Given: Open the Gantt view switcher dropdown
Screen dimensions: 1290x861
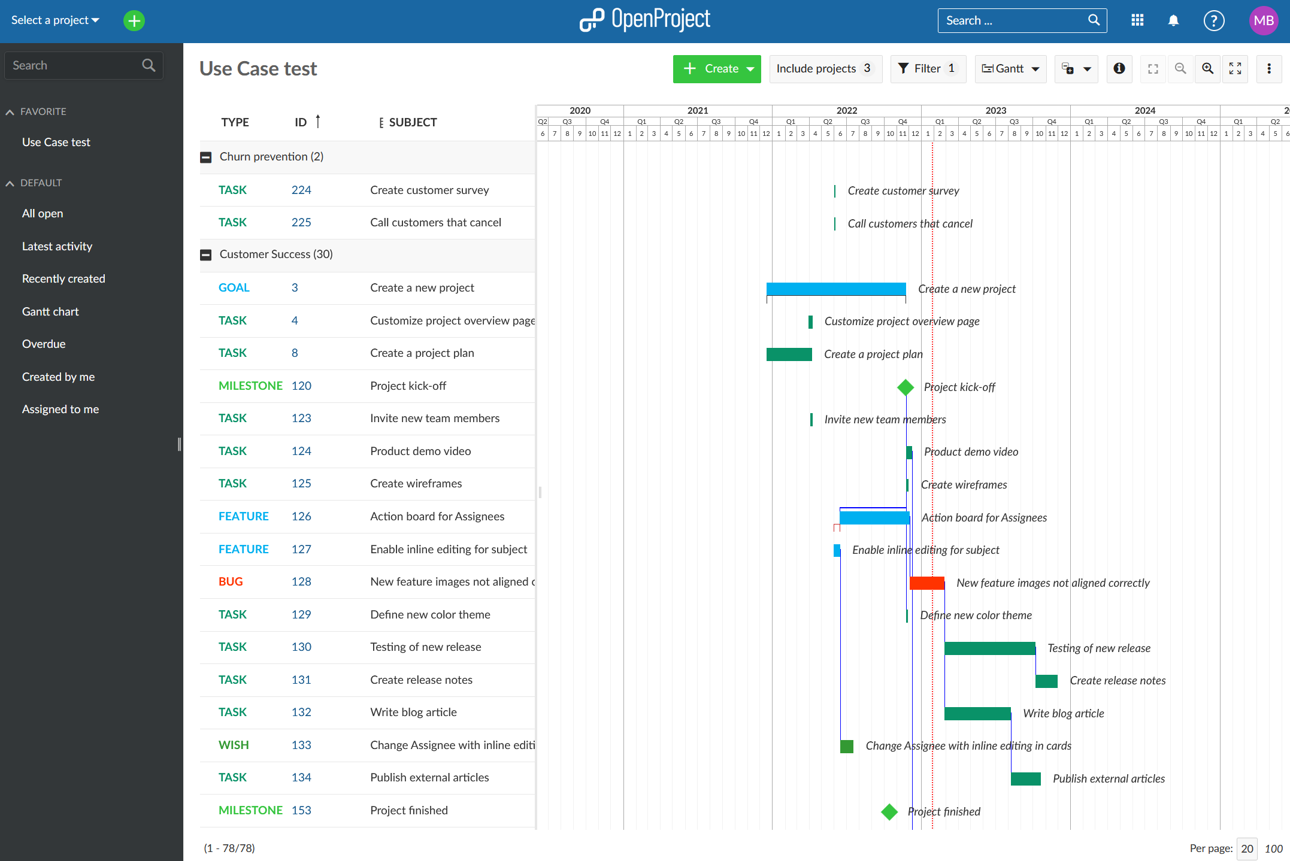Looking at the screenshot, I should tap(1010, 69).
